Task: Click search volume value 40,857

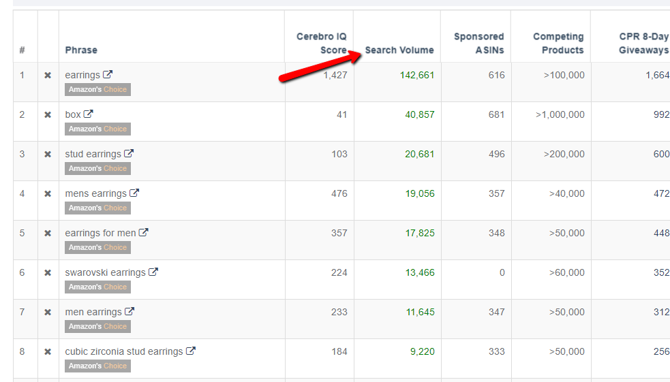Action: (420, 114)
